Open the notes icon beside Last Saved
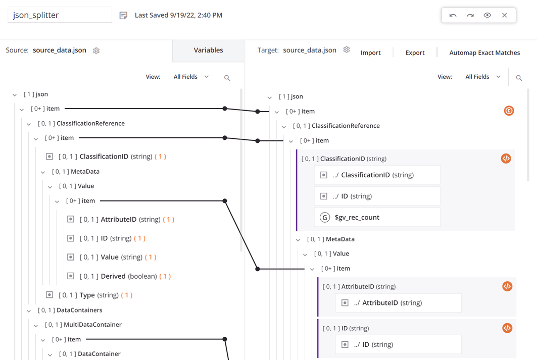Viewport: 537px width, 360px height. coord(123,16)
